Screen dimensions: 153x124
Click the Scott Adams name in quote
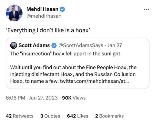34,45
